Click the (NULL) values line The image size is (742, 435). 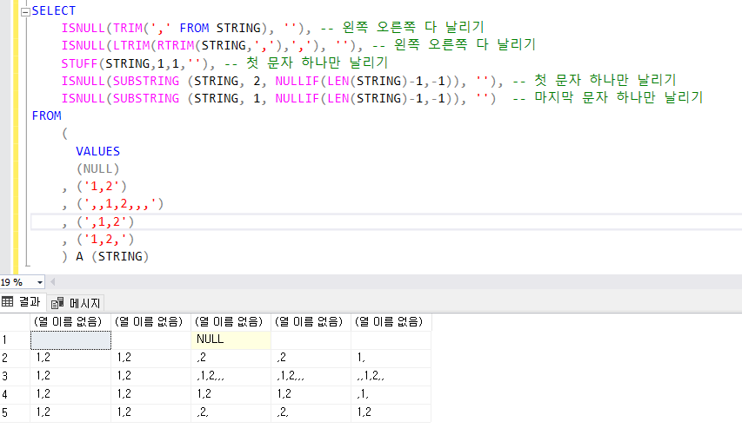98,169
